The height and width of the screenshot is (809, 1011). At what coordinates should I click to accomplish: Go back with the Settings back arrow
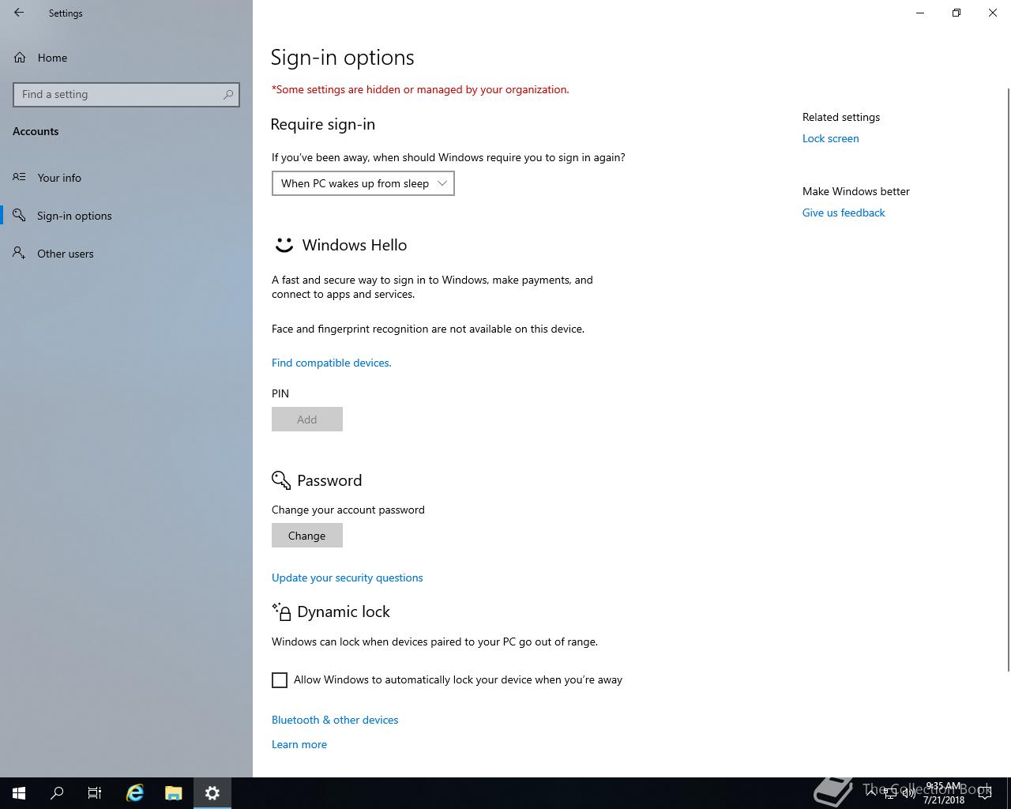click(x=19, y=13)
